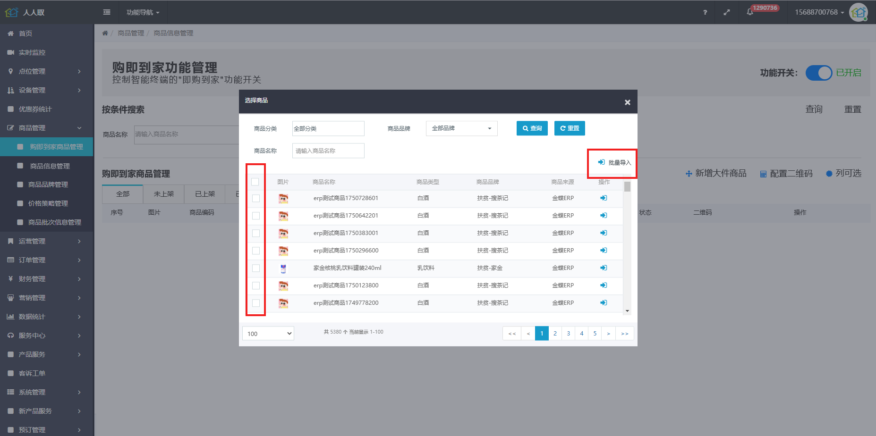Click import icon for erp测试商品1750728601 row
Image resolution: width=876 pixels, height=436 pixels.
click(603, 198)
